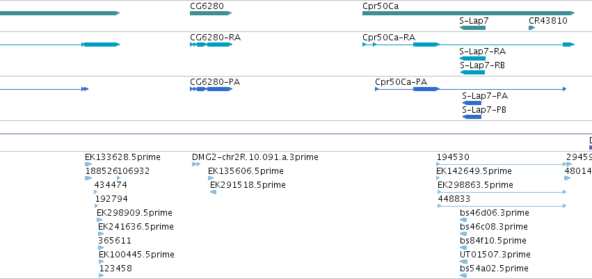
Task: Click the S-Lap7-PA protein glyph
Action: pos(472,103)
